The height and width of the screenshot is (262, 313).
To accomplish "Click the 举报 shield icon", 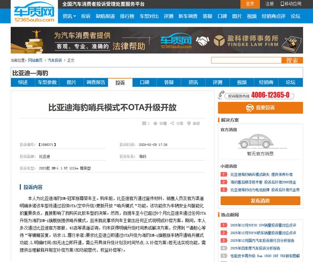I will [189, 123].
